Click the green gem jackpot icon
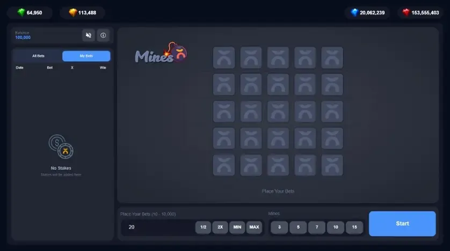 (21, 12)
